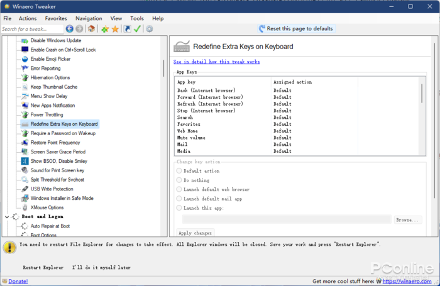The width and height of the screenshot is (440, 286).
Task: Open the Navigation menu
Action: [89, 19]
